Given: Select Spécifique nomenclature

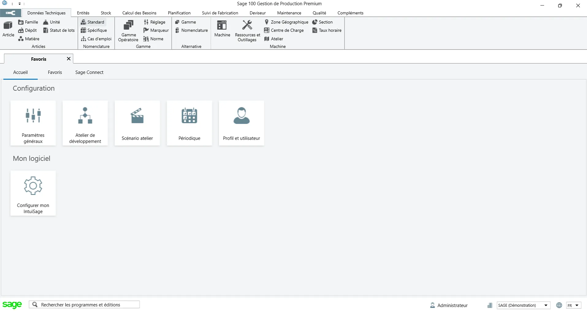Looking at the screenshot, I should (x=94, y=30).
